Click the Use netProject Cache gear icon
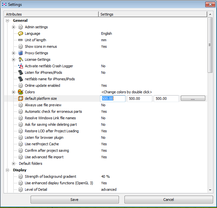 [x=21, y=144]
